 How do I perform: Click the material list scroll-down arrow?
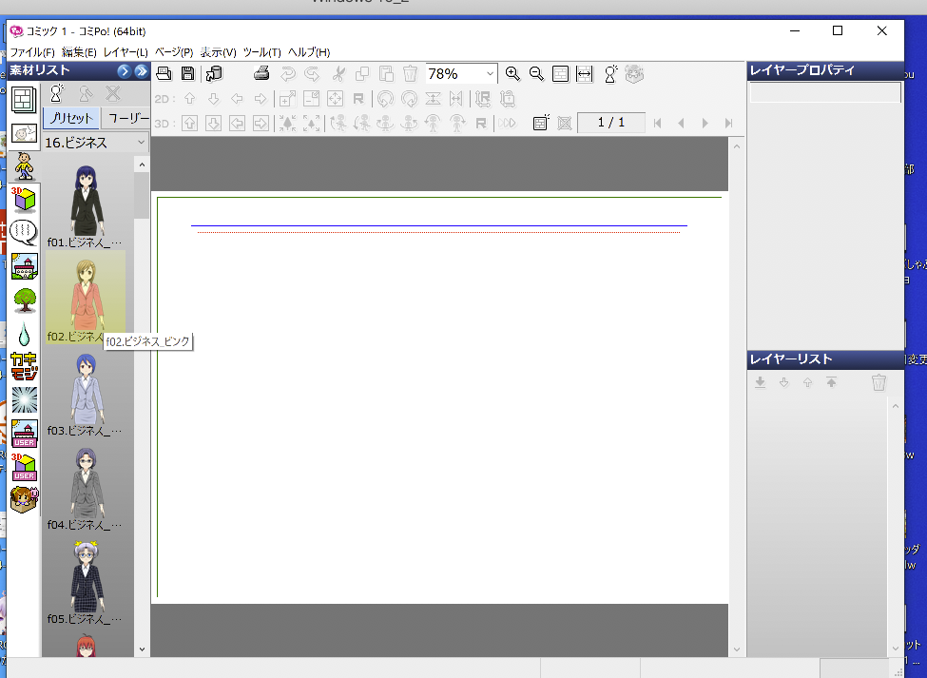143,649
